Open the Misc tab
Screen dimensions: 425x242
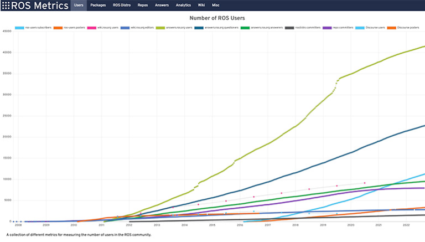[x=215, y=5]
